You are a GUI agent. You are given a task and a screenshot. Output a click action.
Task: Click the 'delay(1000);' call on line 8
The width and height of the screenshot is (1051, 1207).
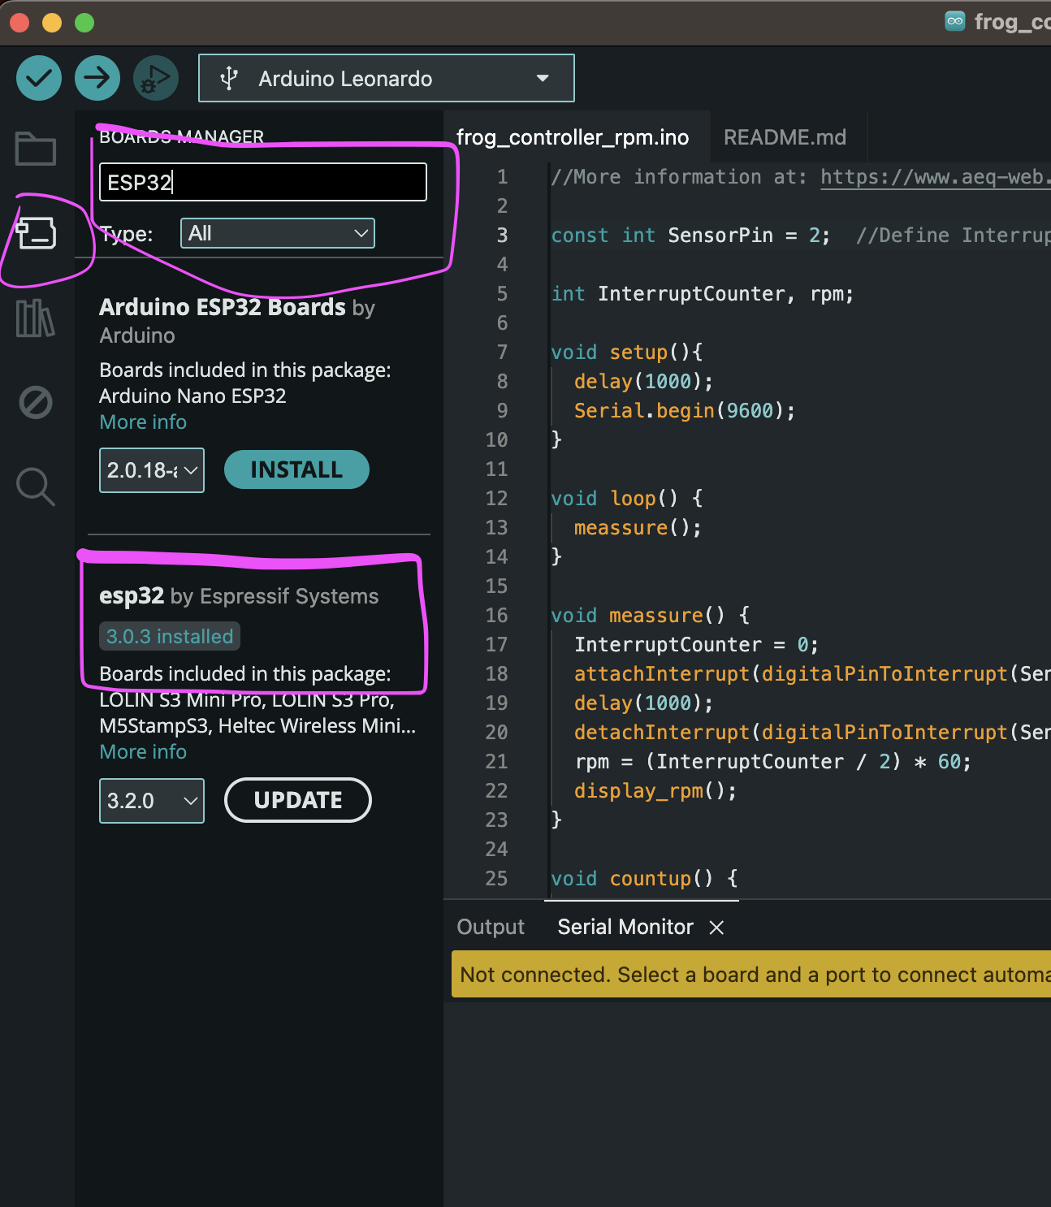click(x=643, y=382)
